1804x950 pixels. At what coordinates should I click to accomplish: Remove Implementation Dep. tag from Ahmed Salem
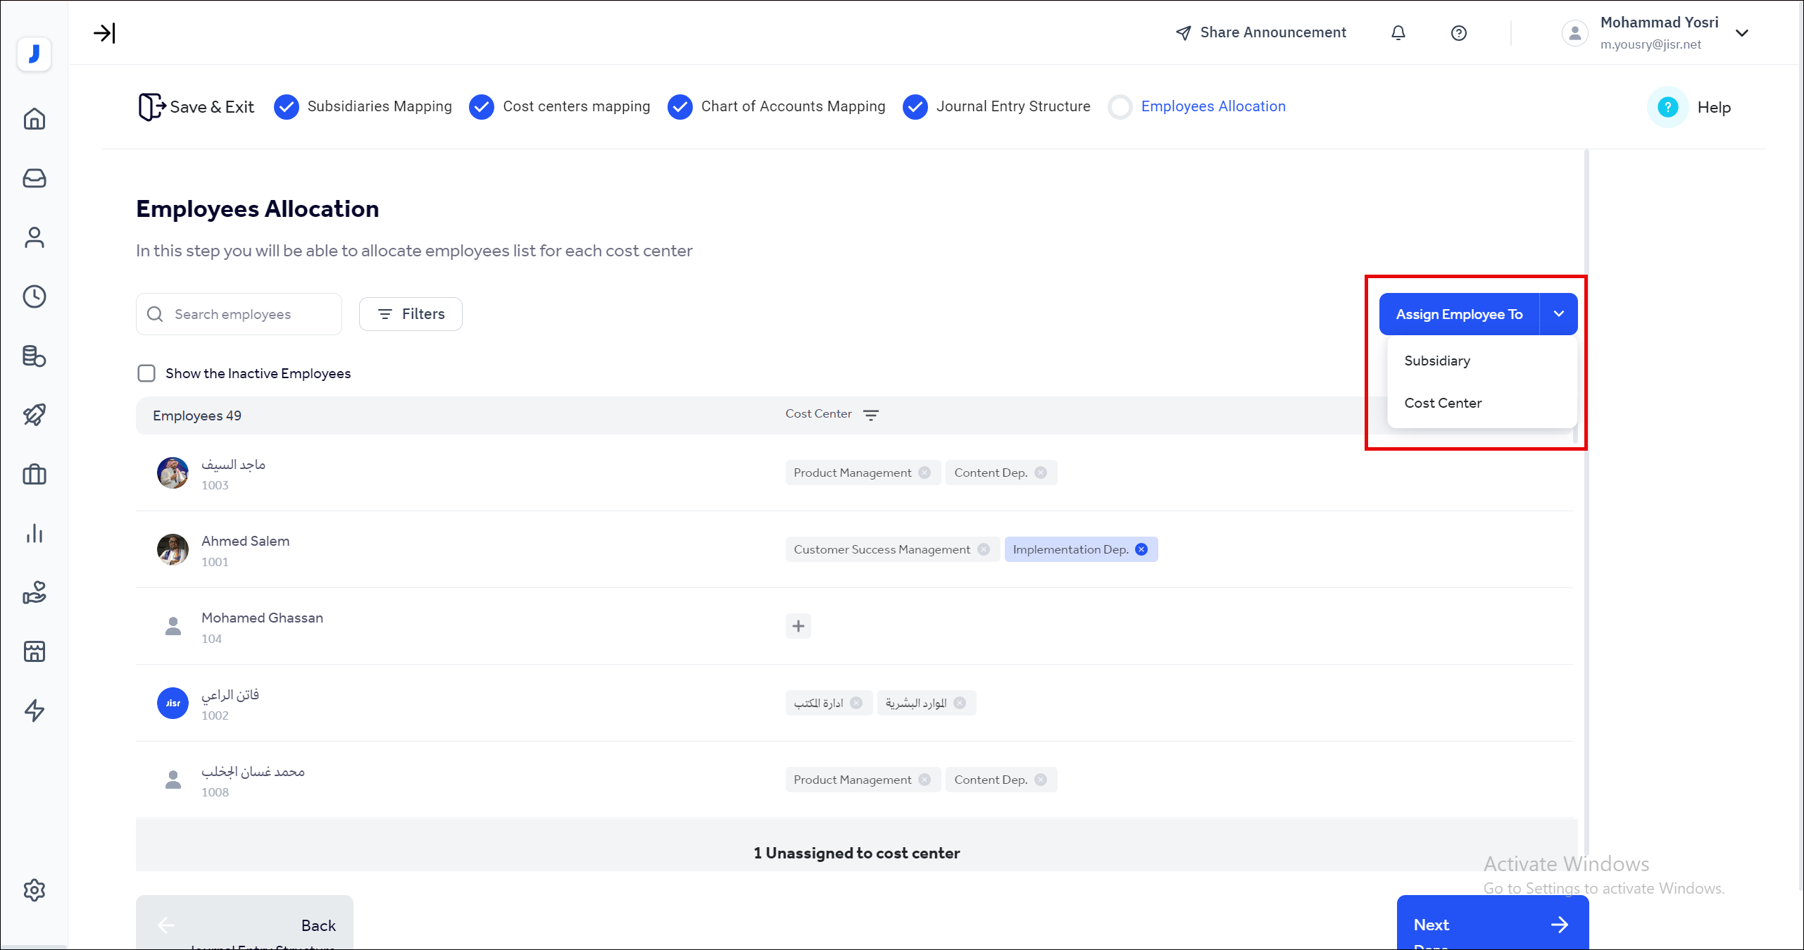pyautogui.click(x=1141, y=549)
